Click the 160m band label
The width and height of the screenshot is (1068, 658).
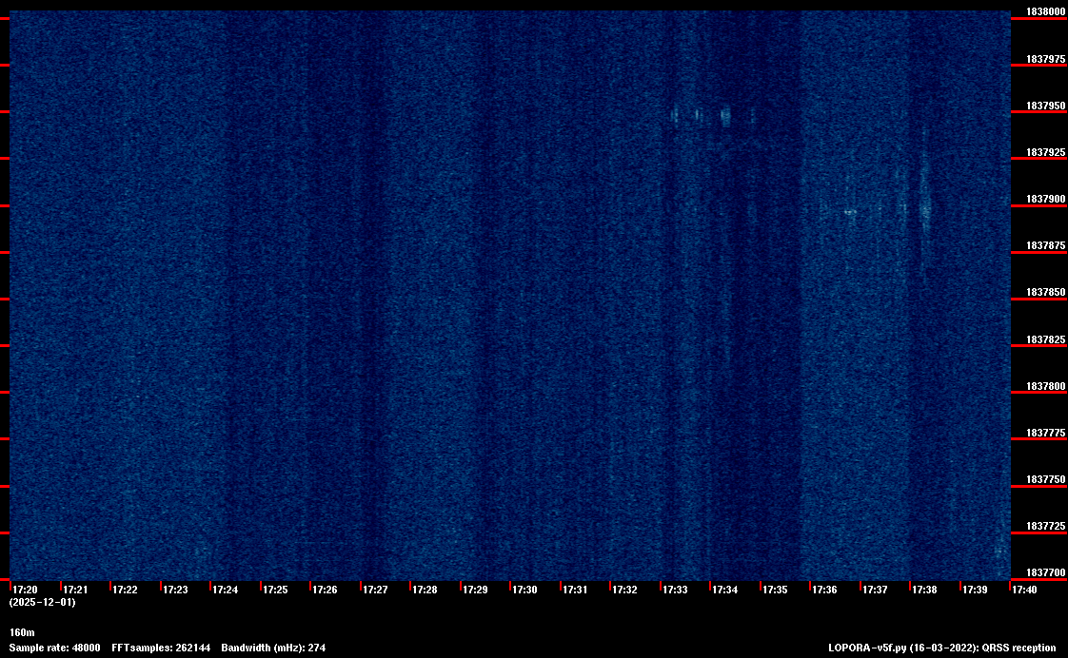(x=22, y=633)
